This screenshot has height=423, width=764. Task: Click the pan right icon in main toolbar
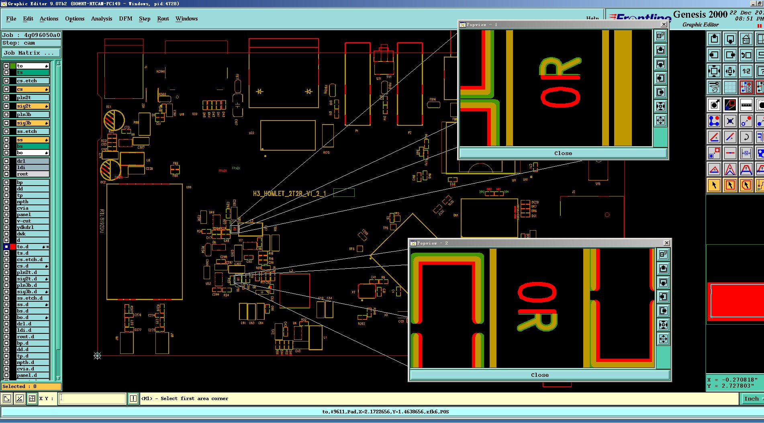(730, 55)
